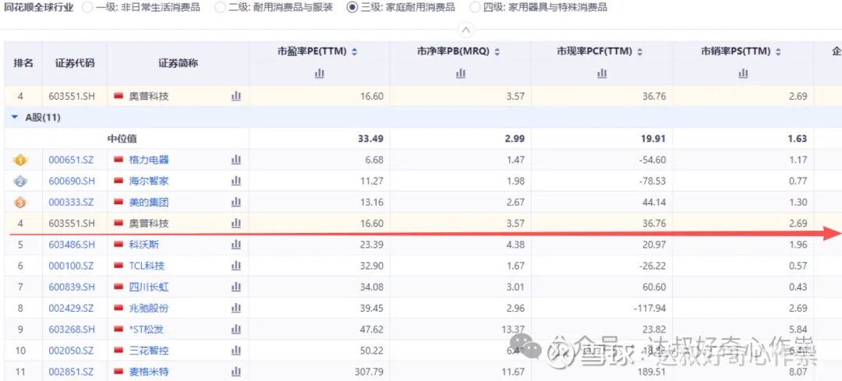
Task: Select 四级: 家用器具与特殊消费品 radio option
Action: click(x=475, y=7)
